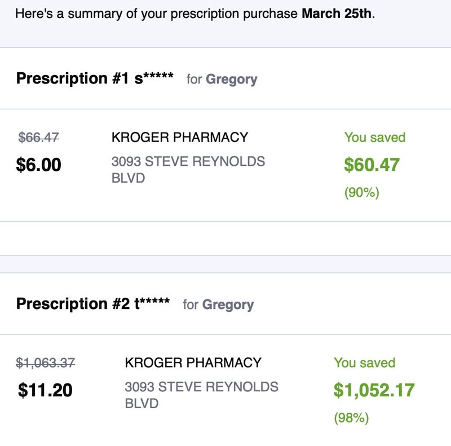This screenshot has height=446, width=451.
Task: Click the first 3093 STEVE REYNOLDS BLVD address
Action: [188, 170]
